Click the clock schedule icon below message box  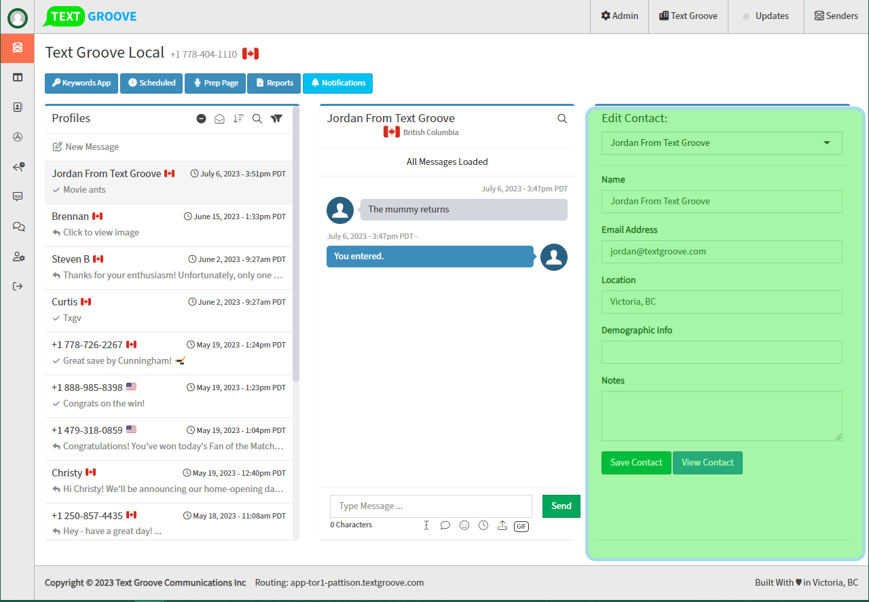point(483,525)
